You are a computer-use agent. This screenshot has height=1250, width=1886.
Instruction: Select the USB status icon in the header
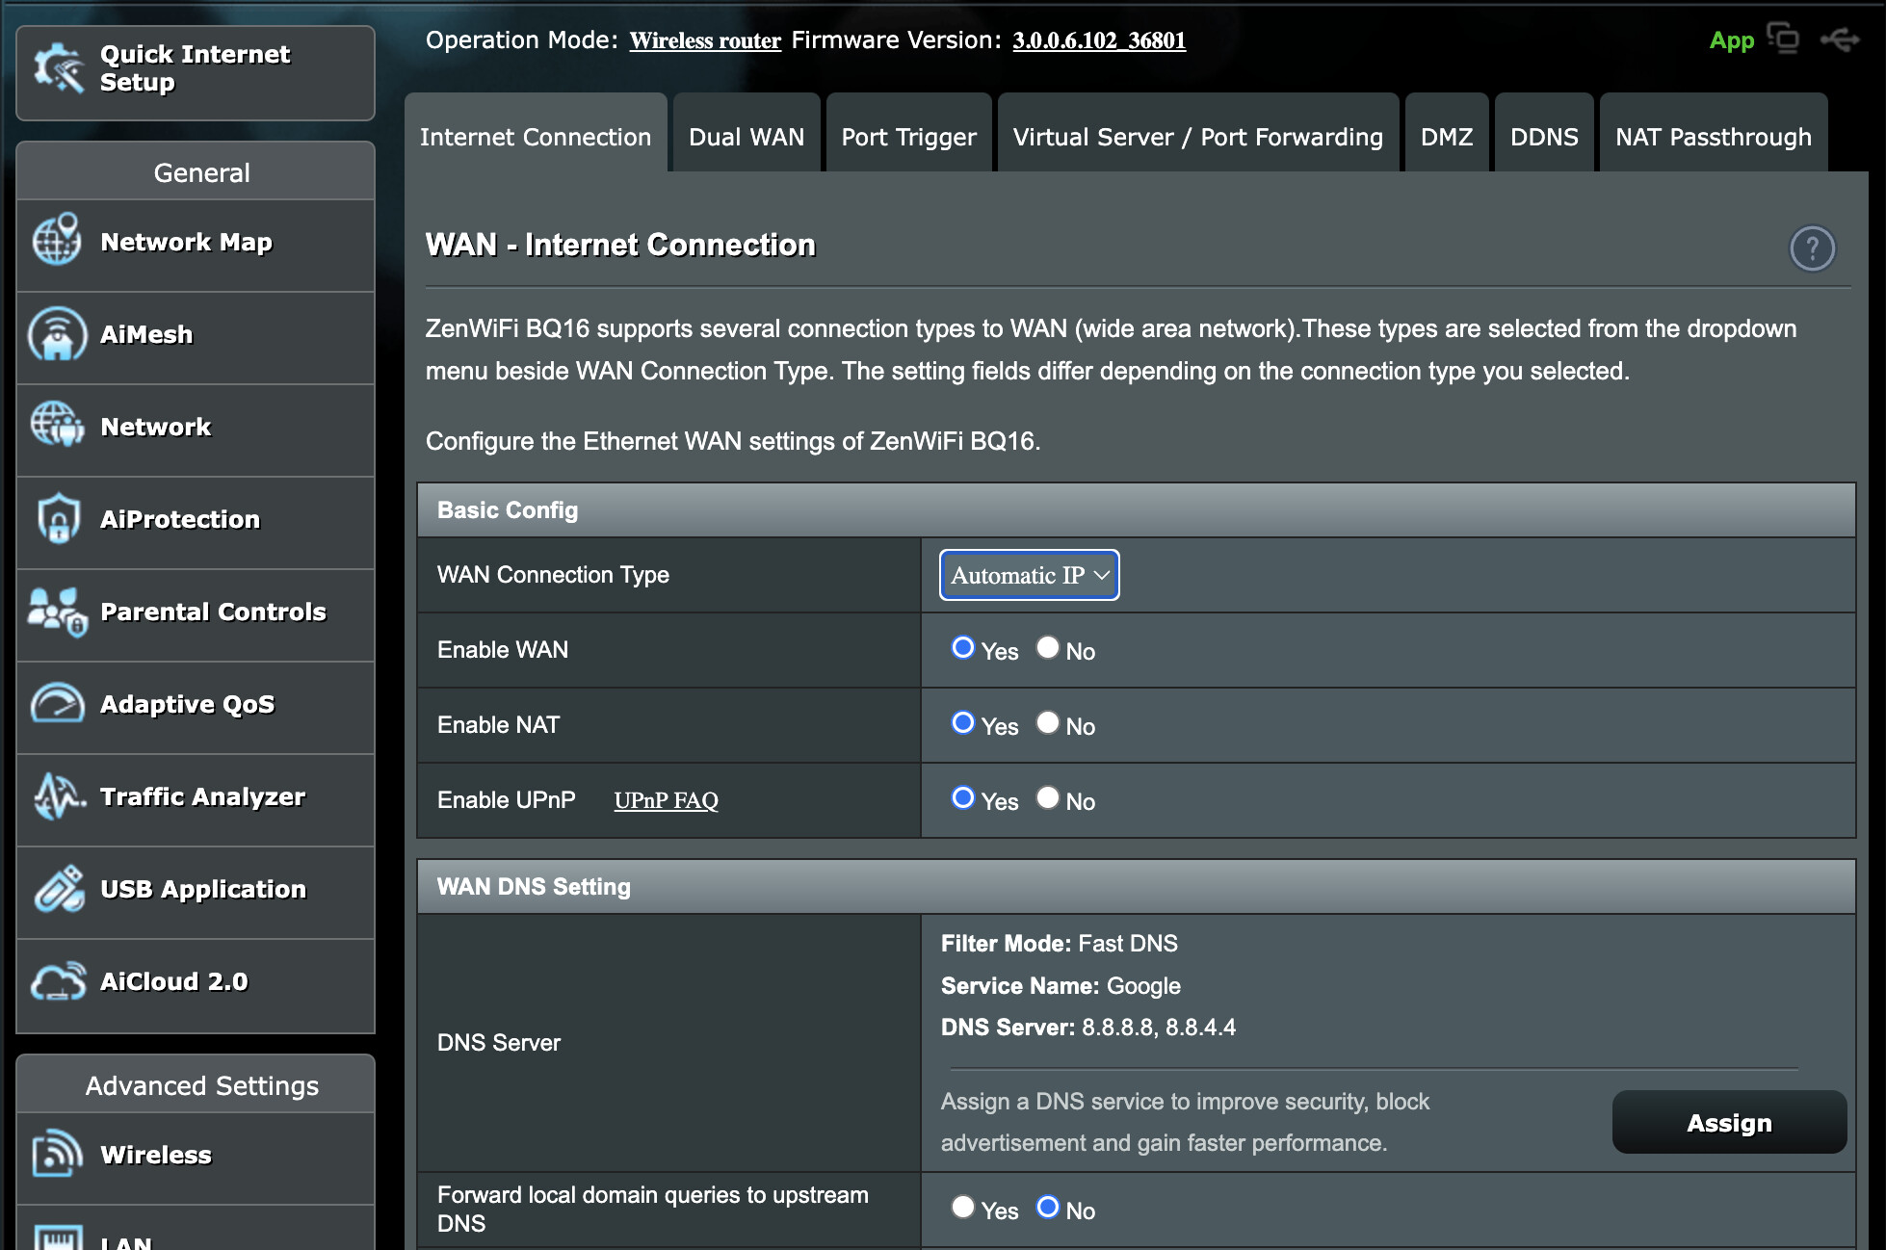(1840, 40)
